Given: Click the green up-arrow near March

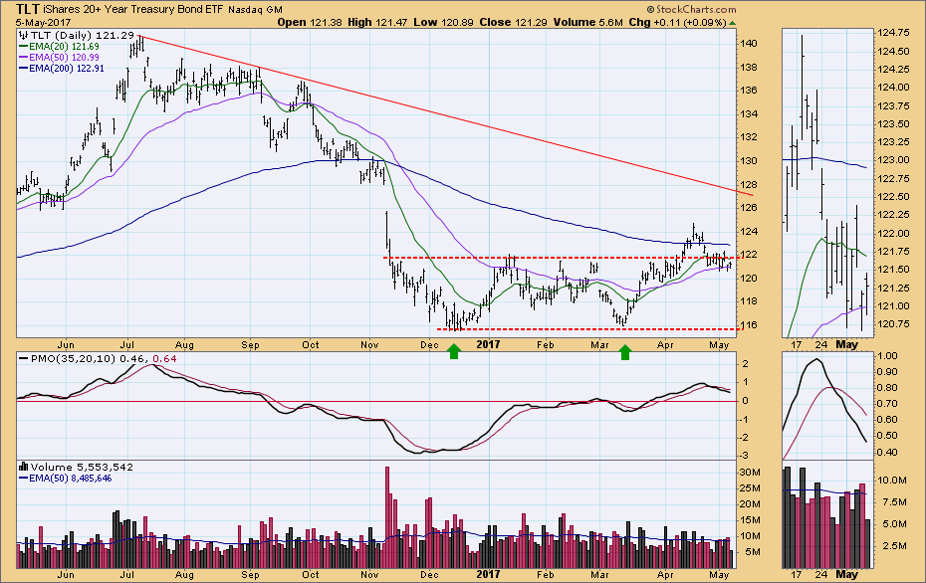Looking at the screenshot, I should point(625,352).
